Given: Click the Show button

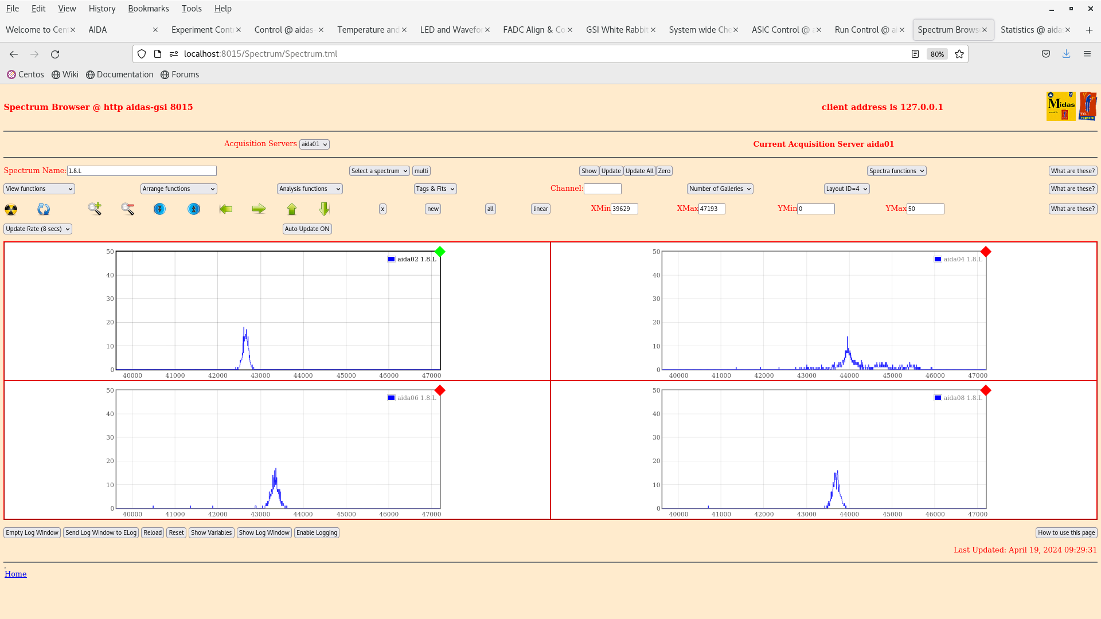Looking at the screenshot, I should pyautogui.click(x=589, y=171).
